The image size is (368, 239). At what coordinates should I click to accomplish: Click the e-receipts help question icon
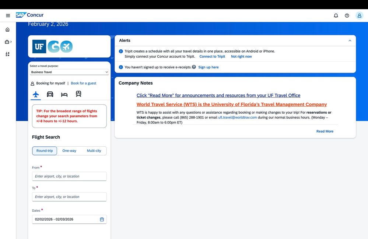point(194,67)
